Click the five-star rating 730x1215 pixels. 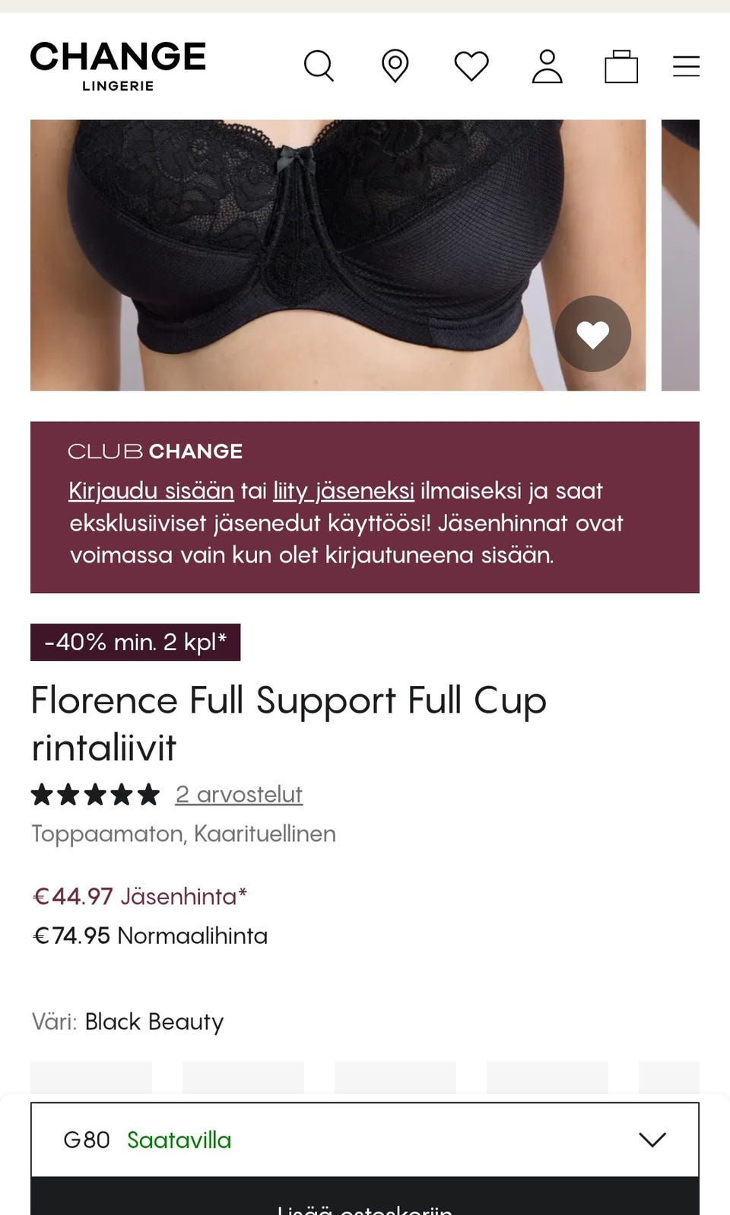(95, 795)
